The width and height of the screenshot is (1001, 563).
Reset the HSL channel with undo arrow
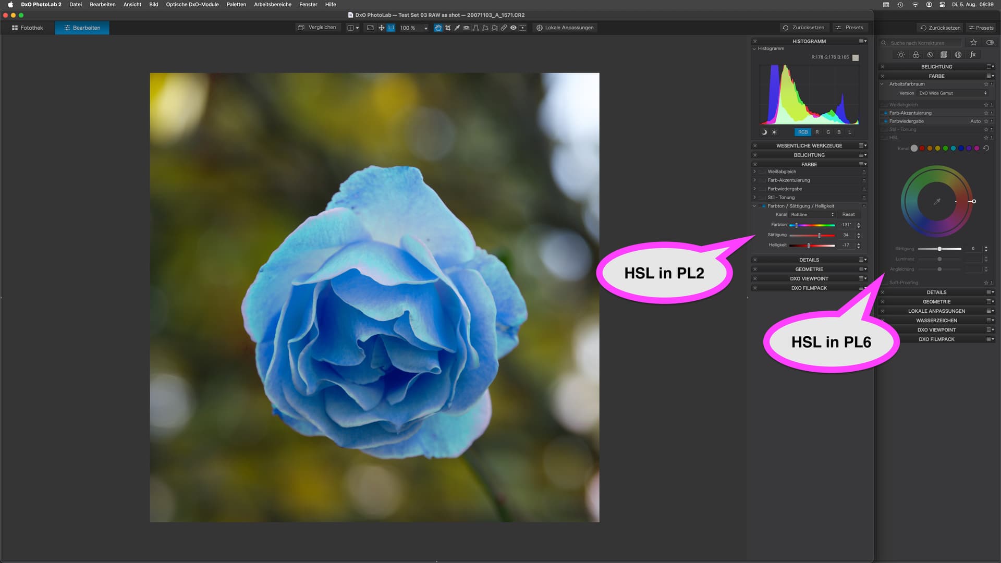coord(986,148)
